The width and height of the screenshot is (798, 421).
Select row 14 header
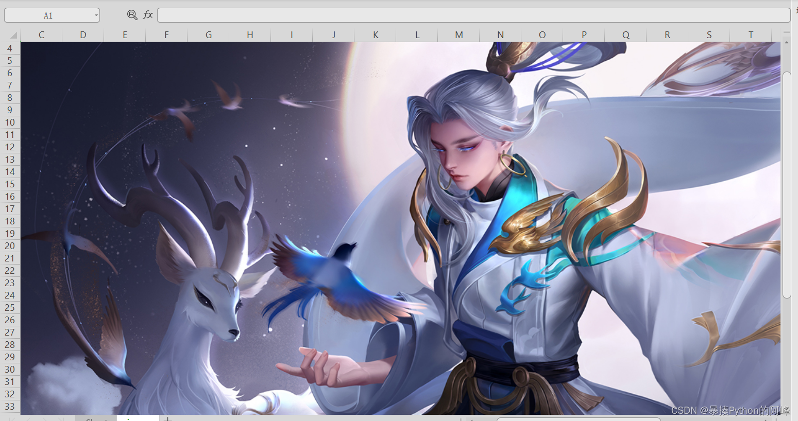point(10,172)
